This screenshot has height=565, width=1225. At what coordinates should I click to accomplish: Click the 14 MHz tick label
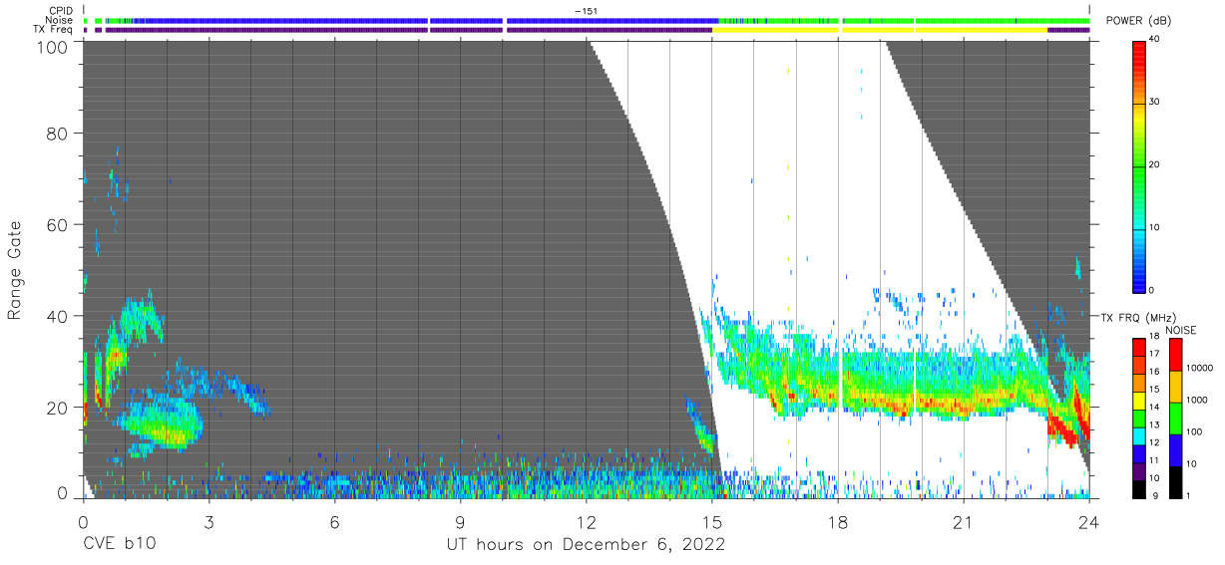tap(1156, 407)
